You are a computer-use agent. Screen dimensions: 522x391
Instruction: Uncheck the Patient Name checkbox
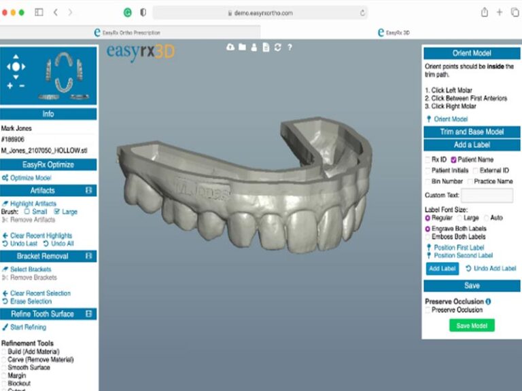[453, 160]
